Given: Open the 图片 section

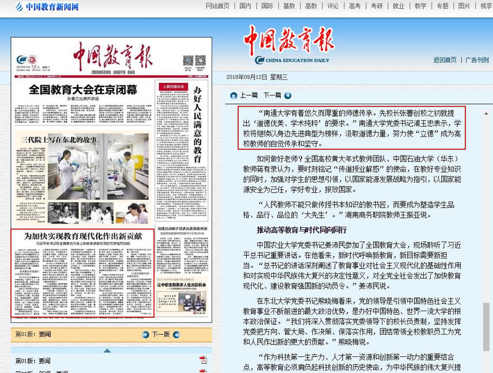Looking at the screenshot, I should (x=464, y=6).
